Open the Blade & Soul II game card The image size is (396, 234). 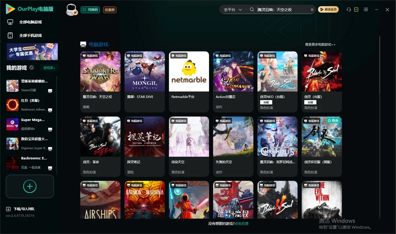pos(278,200)
